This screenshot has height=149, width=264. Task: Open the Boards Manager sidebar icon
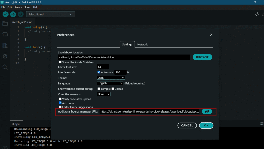5,34
